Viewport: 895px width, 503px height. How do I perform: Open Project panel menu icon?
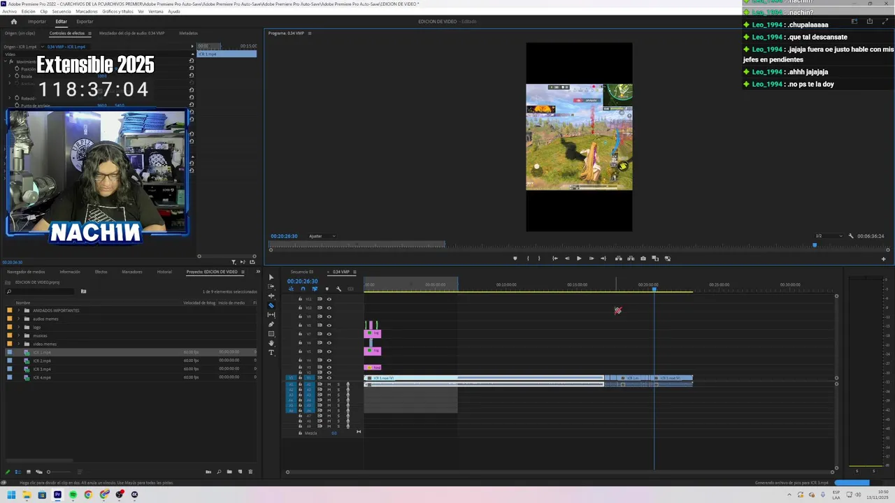pyautogui.click(x=243, y=272)
